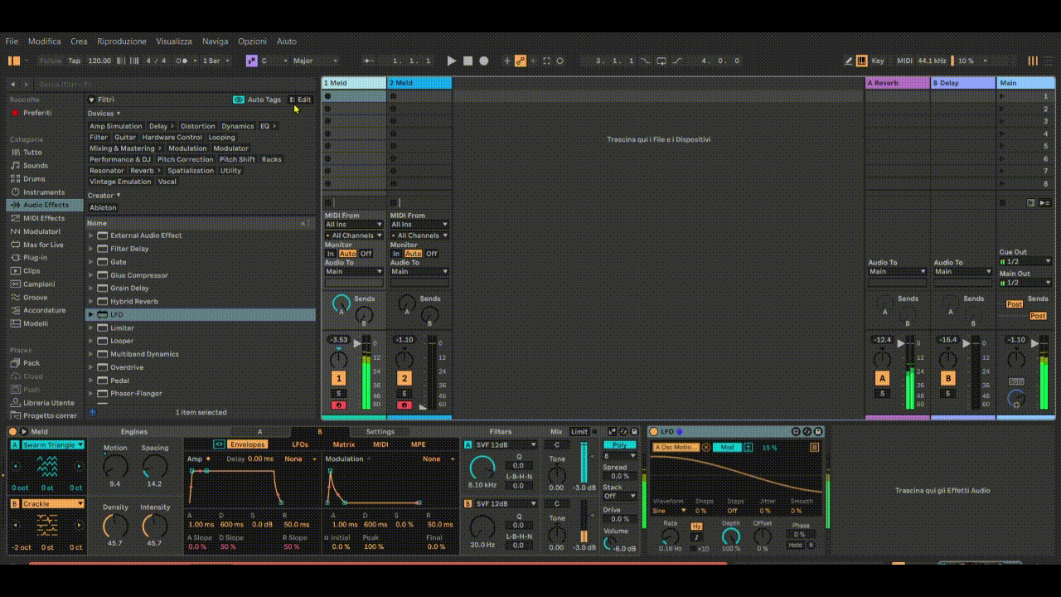Click the Reverb filter tag
The height and width of the screenshot is (597, 1061).
click(x=143, y=171)
